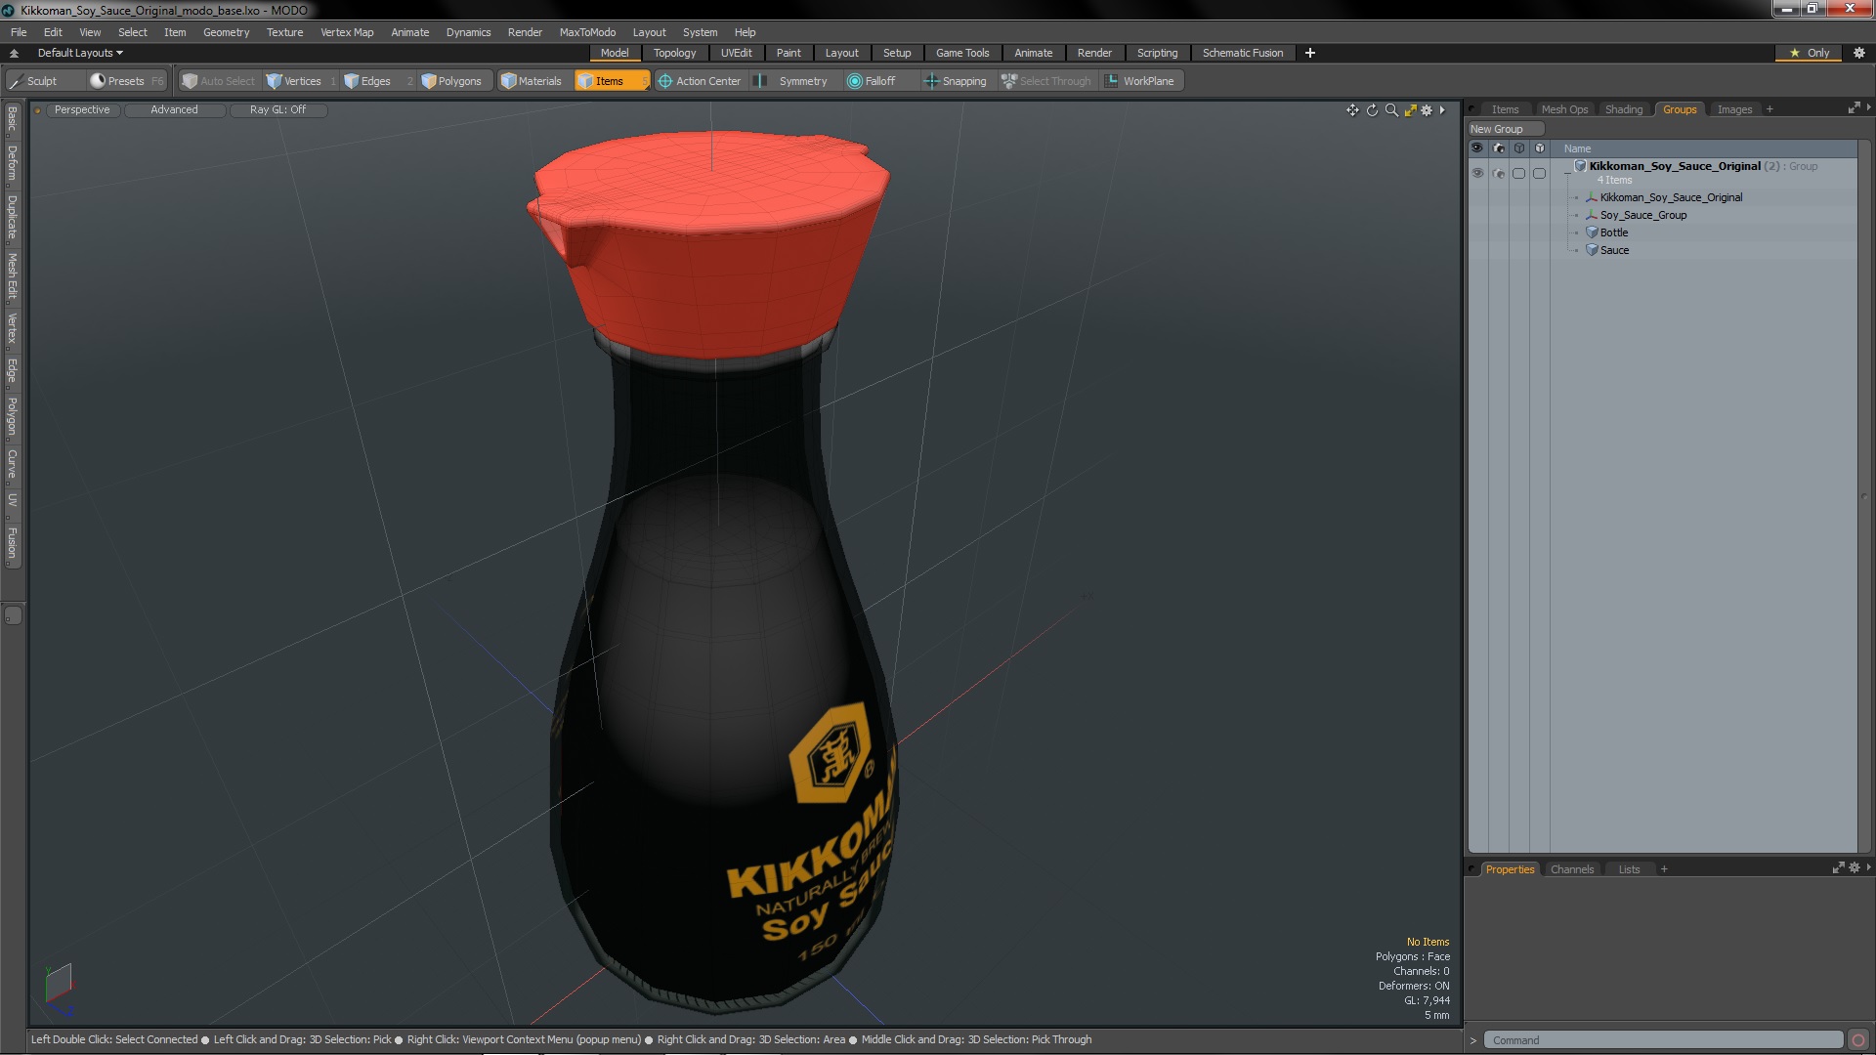Open the Action Center options
Viewport: 1876px width, 1055px height.
[x=700, y=81]
